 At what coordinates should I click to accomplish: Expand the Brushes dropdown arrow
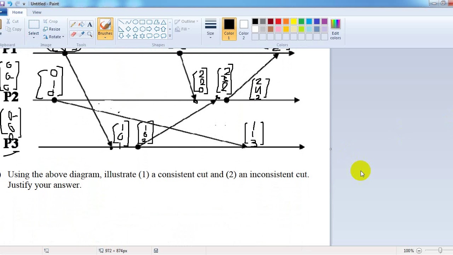coord(105,38)
